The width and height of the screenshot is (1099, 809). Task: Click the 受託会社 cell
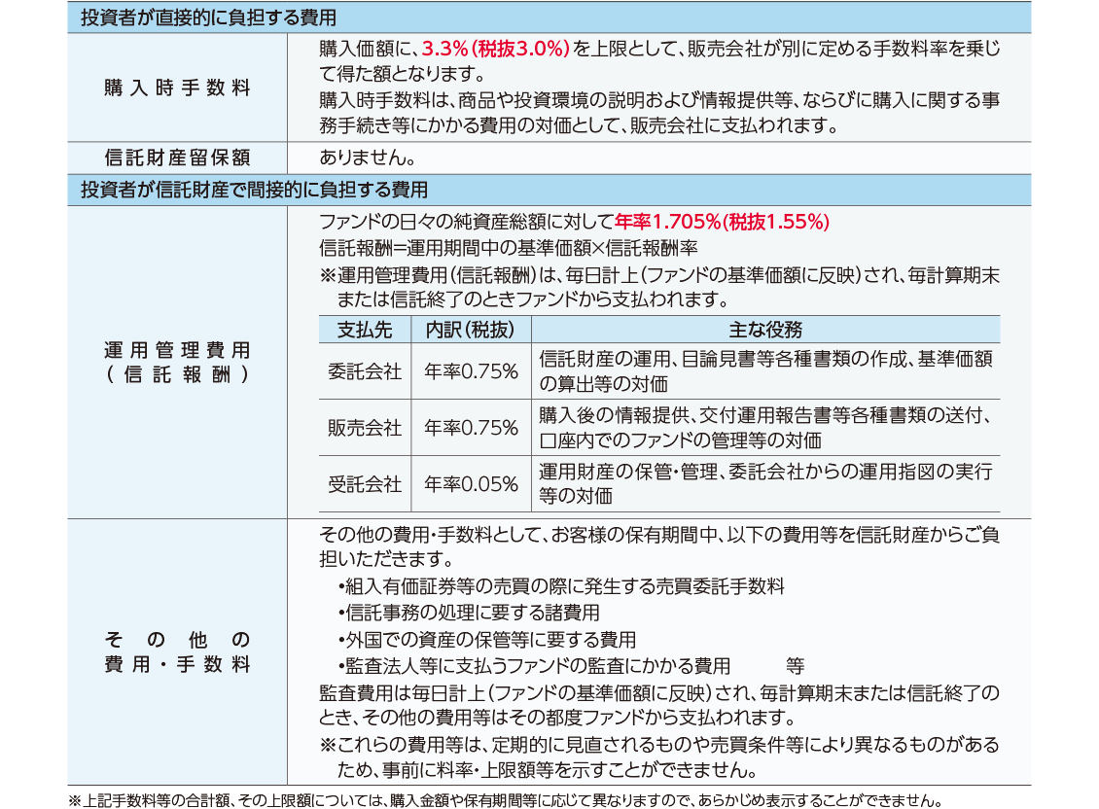point(365,484)
